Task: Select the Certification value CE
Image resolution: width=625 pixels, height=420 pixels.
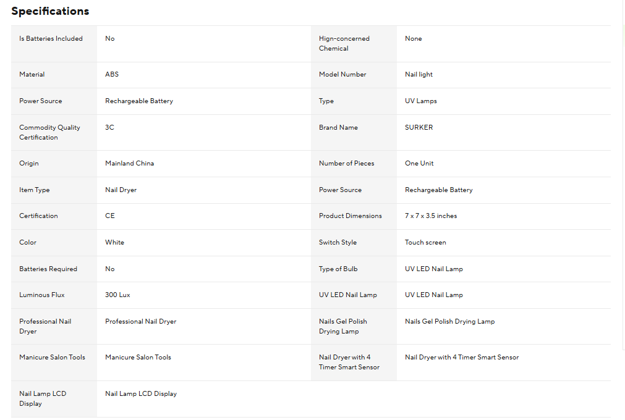Action: [x=109, y=216]
